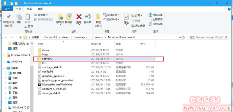Viewport: 233px width, 112px height.
Task: Pin folder to Quick access
Action: pyautogui.click(x=9, y=20)
